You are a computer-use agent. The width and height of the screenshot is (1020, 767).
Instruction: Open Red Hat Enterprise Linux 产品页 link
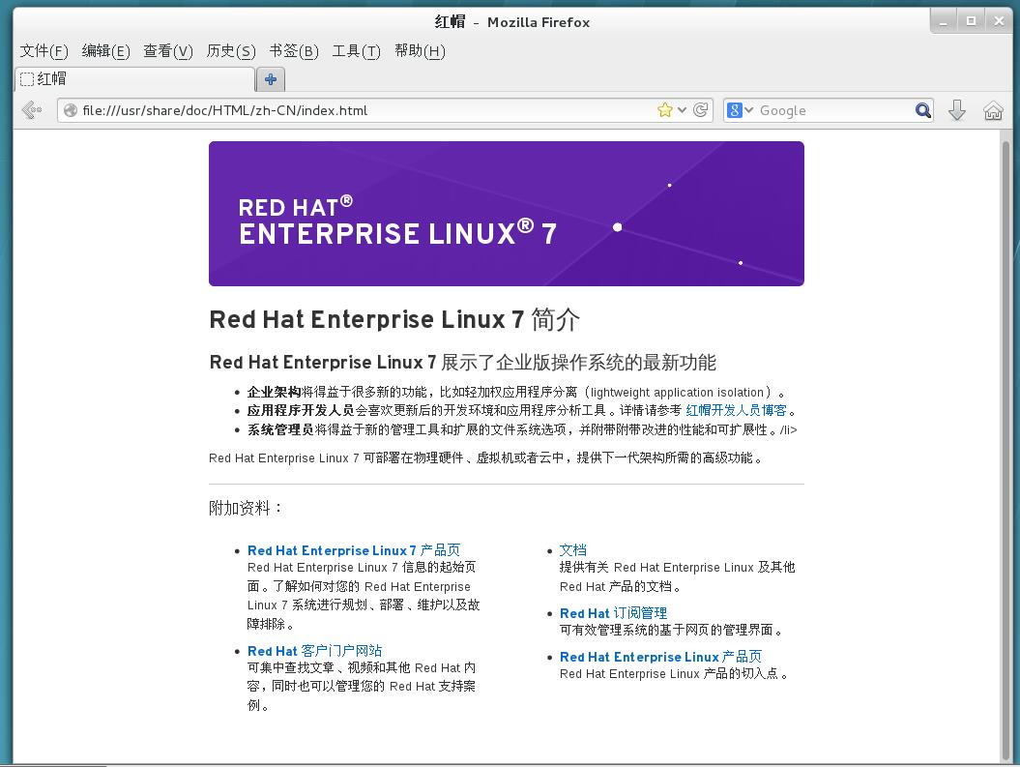660,657
